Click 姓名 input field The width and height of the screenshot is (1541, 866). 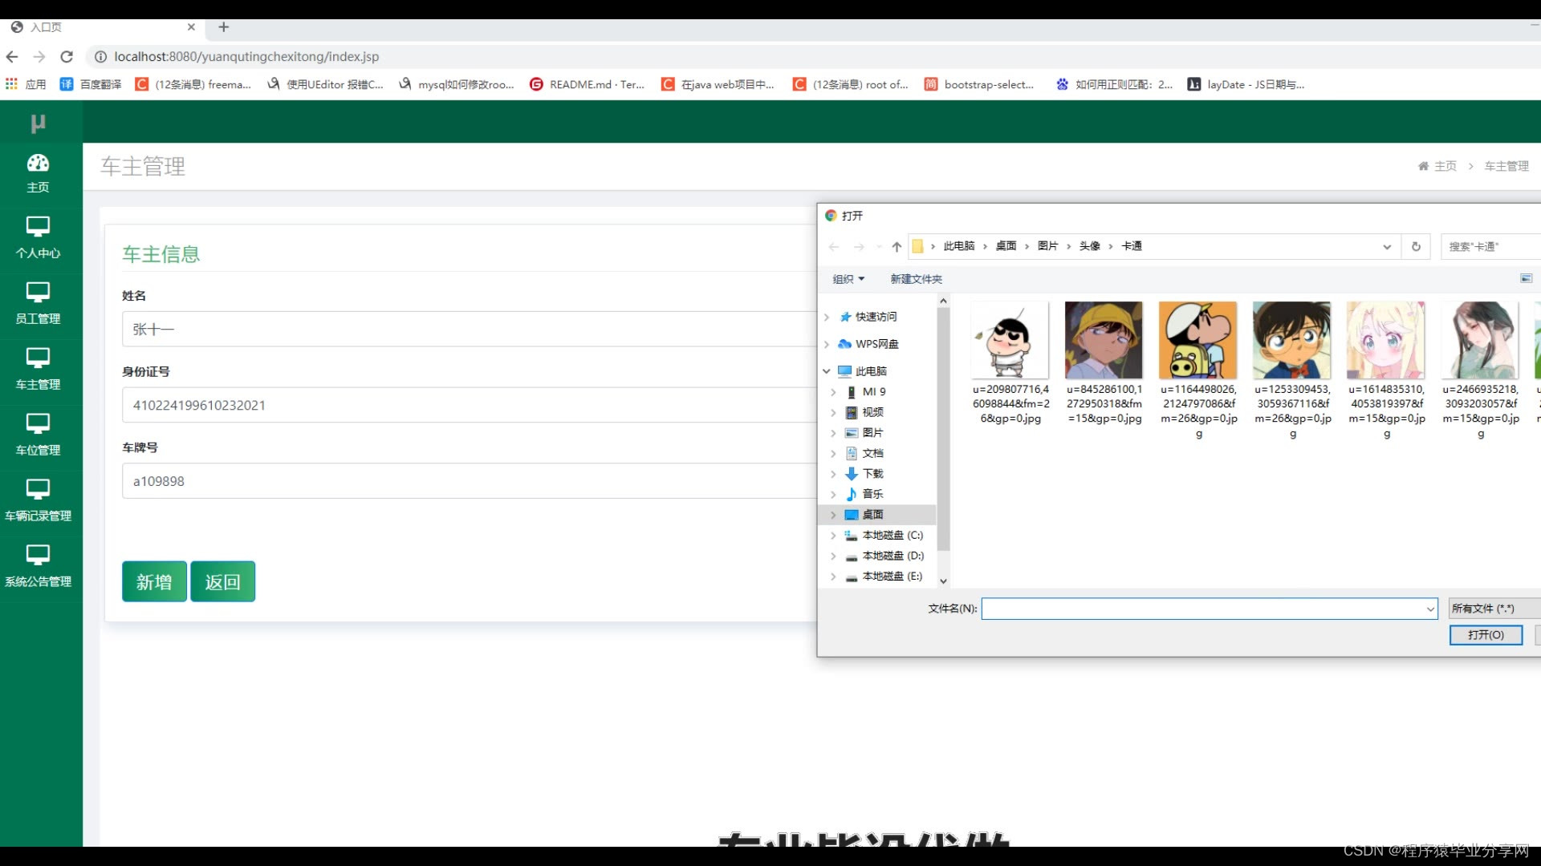point(470,329)
